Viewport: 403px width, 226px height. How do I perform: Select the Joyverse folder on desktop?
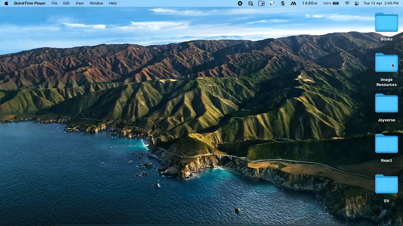386,104
